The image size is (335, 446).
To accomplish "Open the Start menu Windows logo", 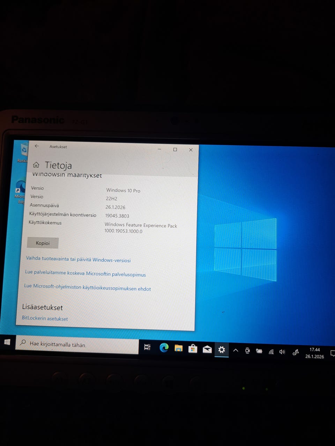I will (7, 342).
